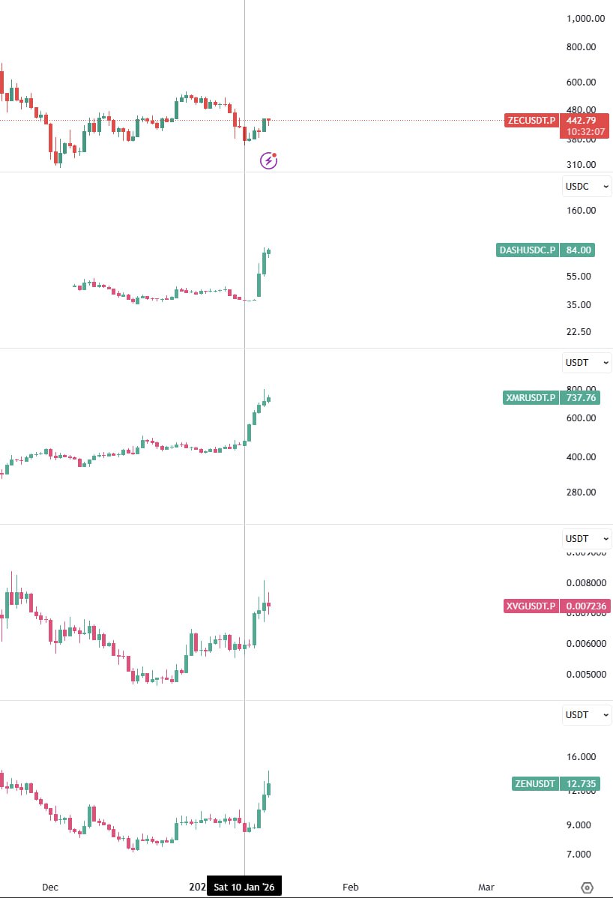Click the Dec label on time axis

pos(49,888)
